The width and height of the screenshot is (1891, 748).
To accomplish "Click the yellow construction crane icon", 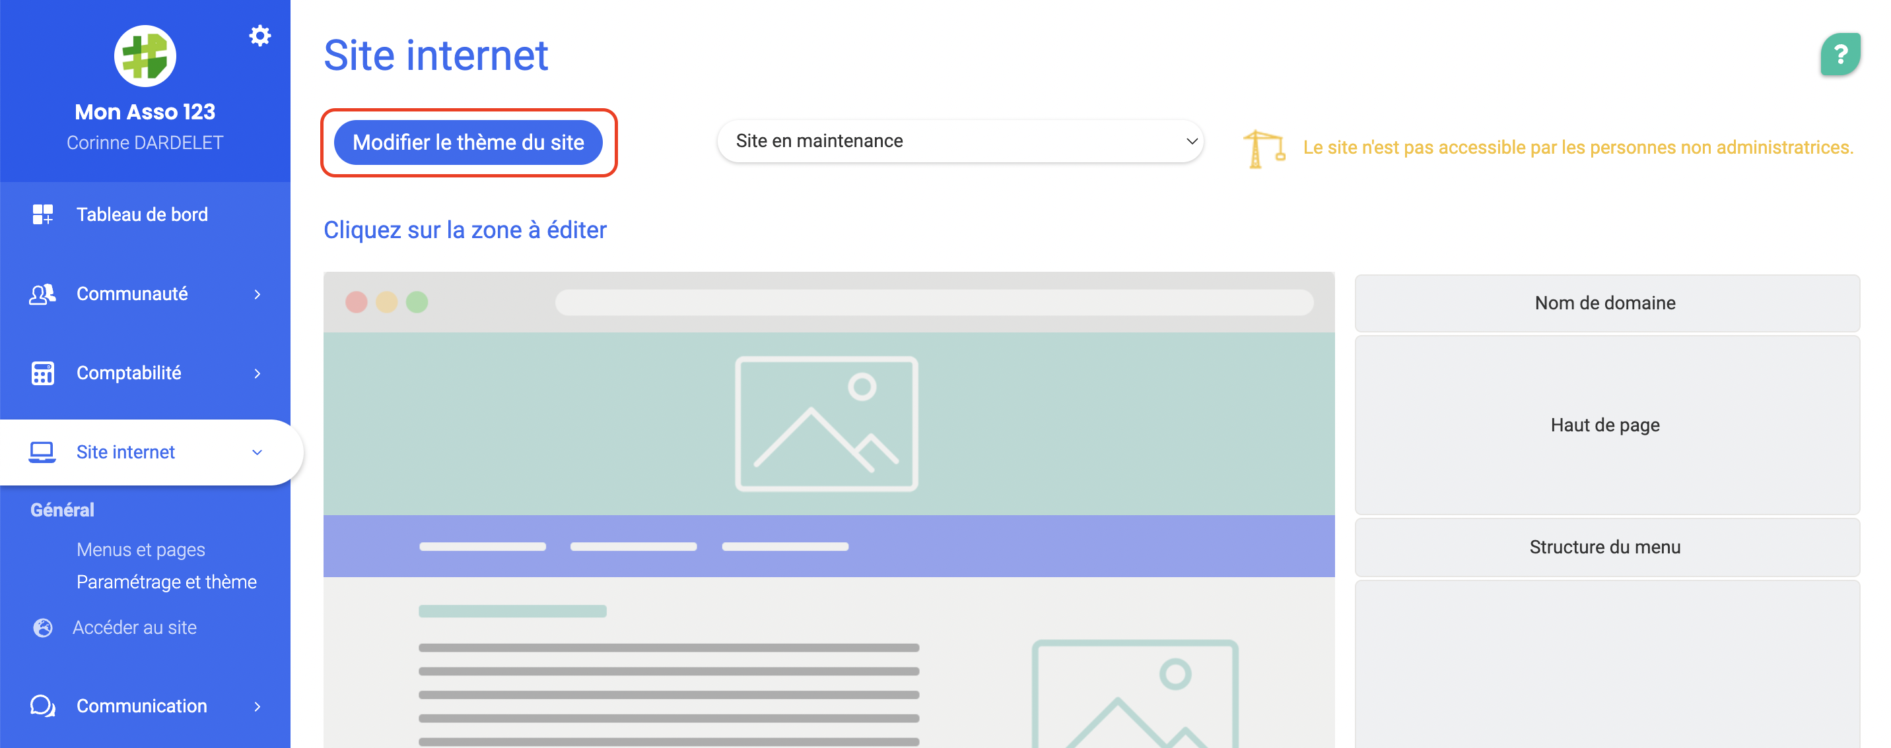I will (x=1263, y=148).
